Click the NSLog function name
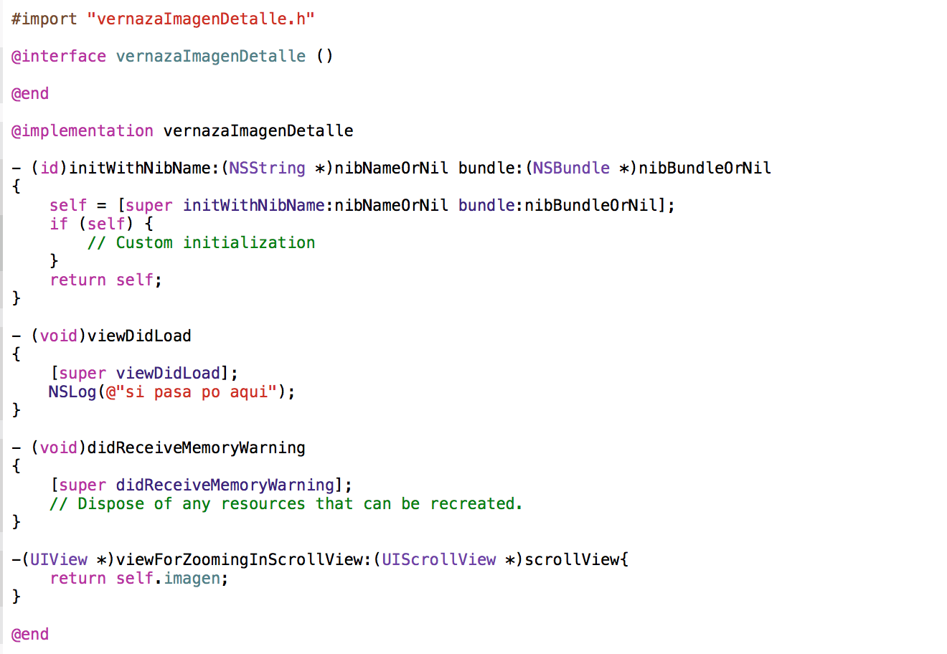This screenshot has height=654, width=947. tap(72, 392)
